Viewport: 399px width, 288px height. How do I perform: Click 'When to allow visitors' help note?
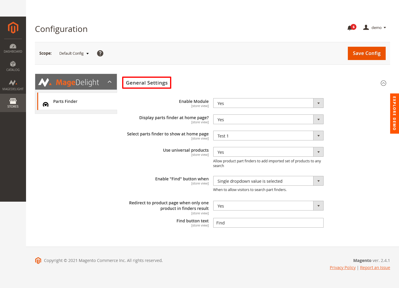click(x=250, y=190)
